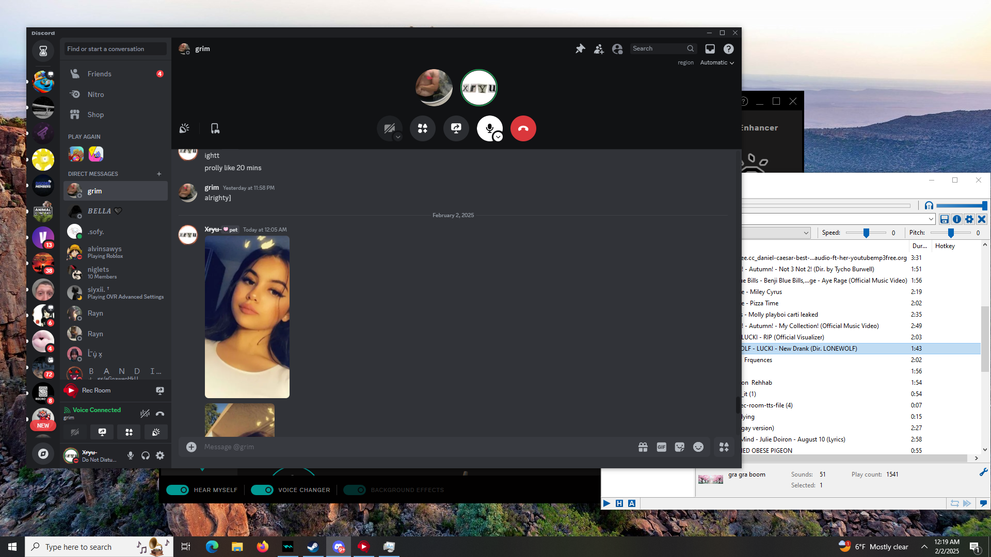Open the Nitro page
Screen dimensions: 991x557
95,94
